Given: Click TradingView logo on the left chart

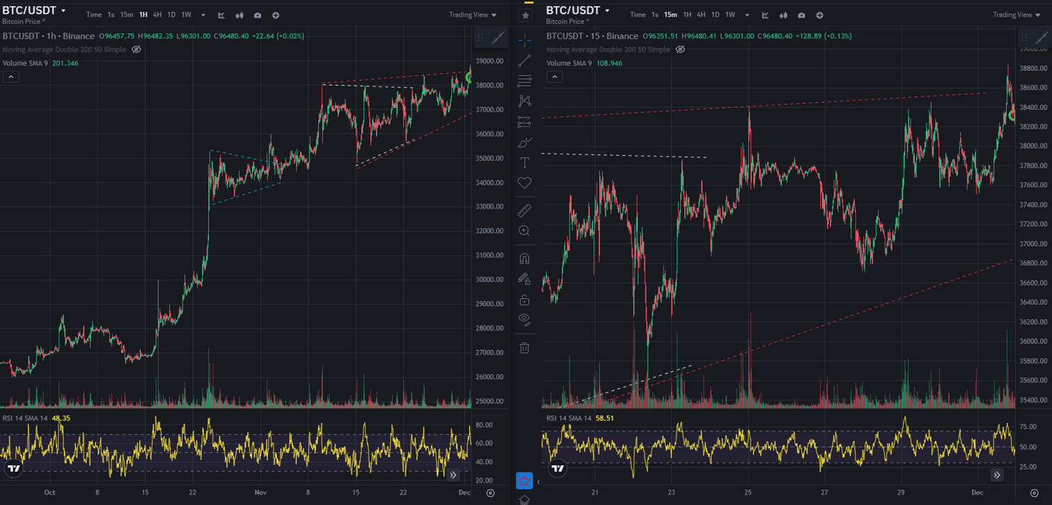Looking at the screenshot, I should point(14,469).
